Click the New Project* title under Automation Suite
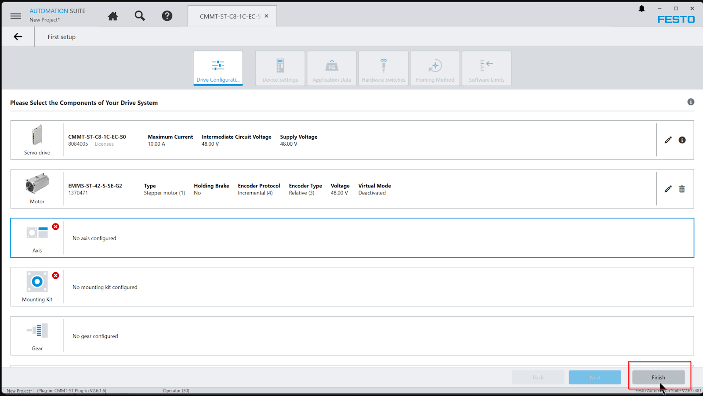This screenshot has height=396, width=703. click(44, 20)
